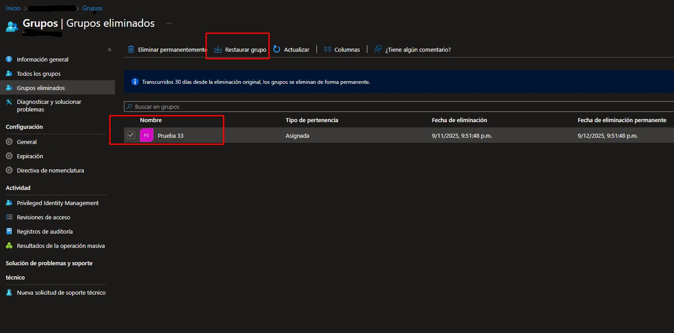Click the Restaurar grupo download icon
674x333 pixels.
pos(218,49)
